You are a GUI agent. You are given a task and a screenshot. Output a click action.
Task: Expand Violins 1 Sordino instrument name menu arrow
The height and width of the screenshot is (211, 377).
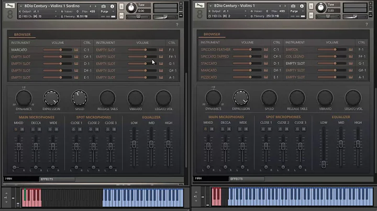pos(21,6)
